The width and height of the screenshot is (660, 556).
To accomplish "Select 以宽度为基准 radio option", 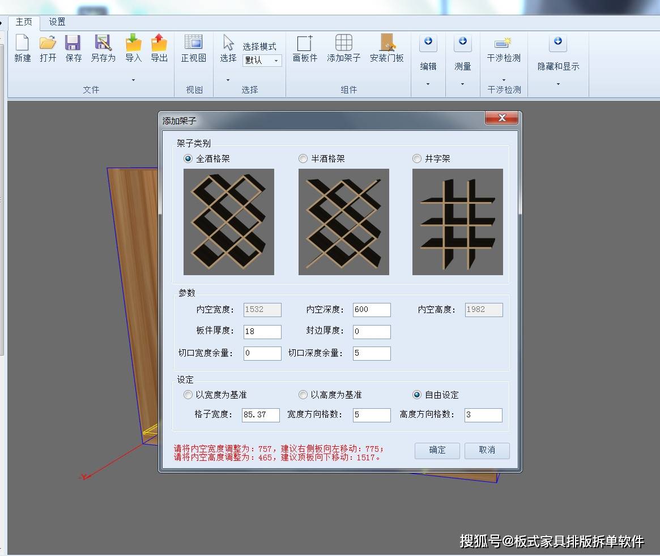I will click(x=188, y=395).
